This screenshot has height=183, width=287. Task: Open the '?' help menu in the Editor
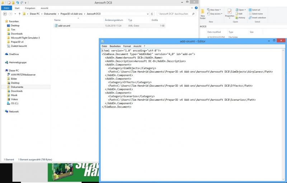[x=145, y=46]
